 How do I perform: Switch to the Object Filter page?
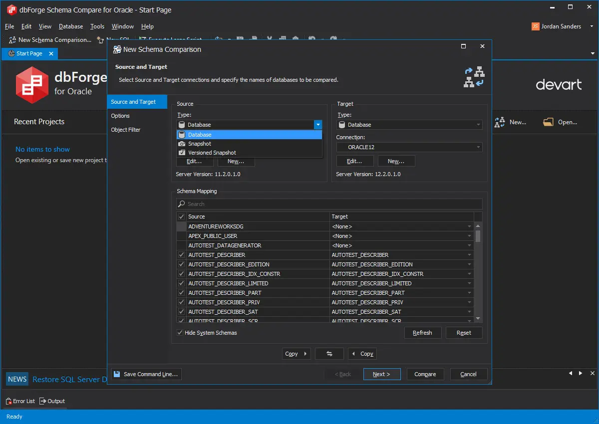pos(126,130)
